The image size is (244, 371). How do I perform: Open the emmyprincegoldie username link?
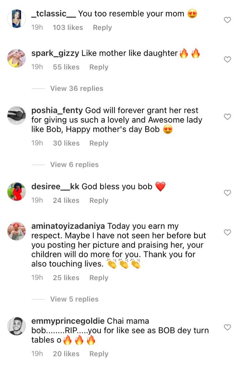click(68, 321)
